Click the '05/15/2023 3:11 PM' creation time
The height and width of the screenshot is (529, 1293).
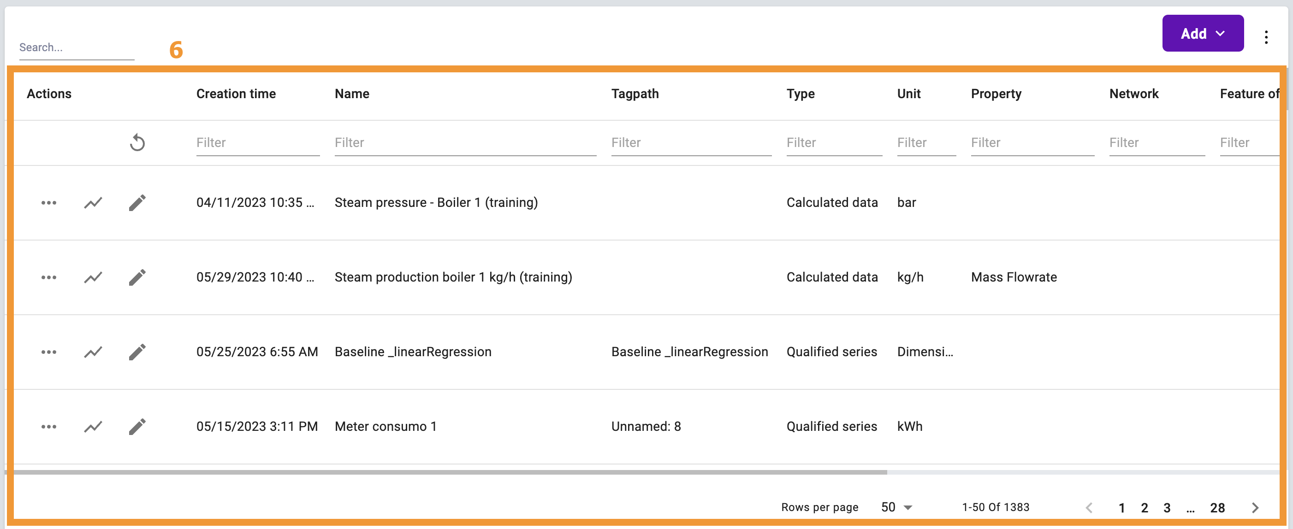tap(257, 427)
